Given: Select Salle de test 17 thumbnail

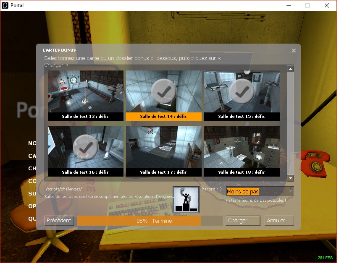Looking at the screenshot, I should 163,147.
